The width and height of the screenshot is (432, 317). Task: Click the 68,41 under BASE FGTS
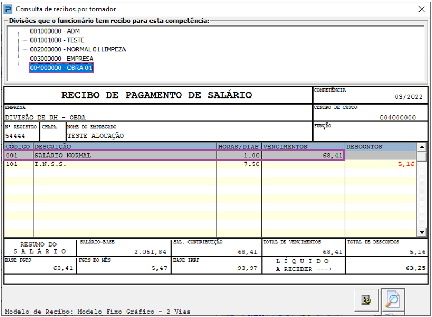63,268
